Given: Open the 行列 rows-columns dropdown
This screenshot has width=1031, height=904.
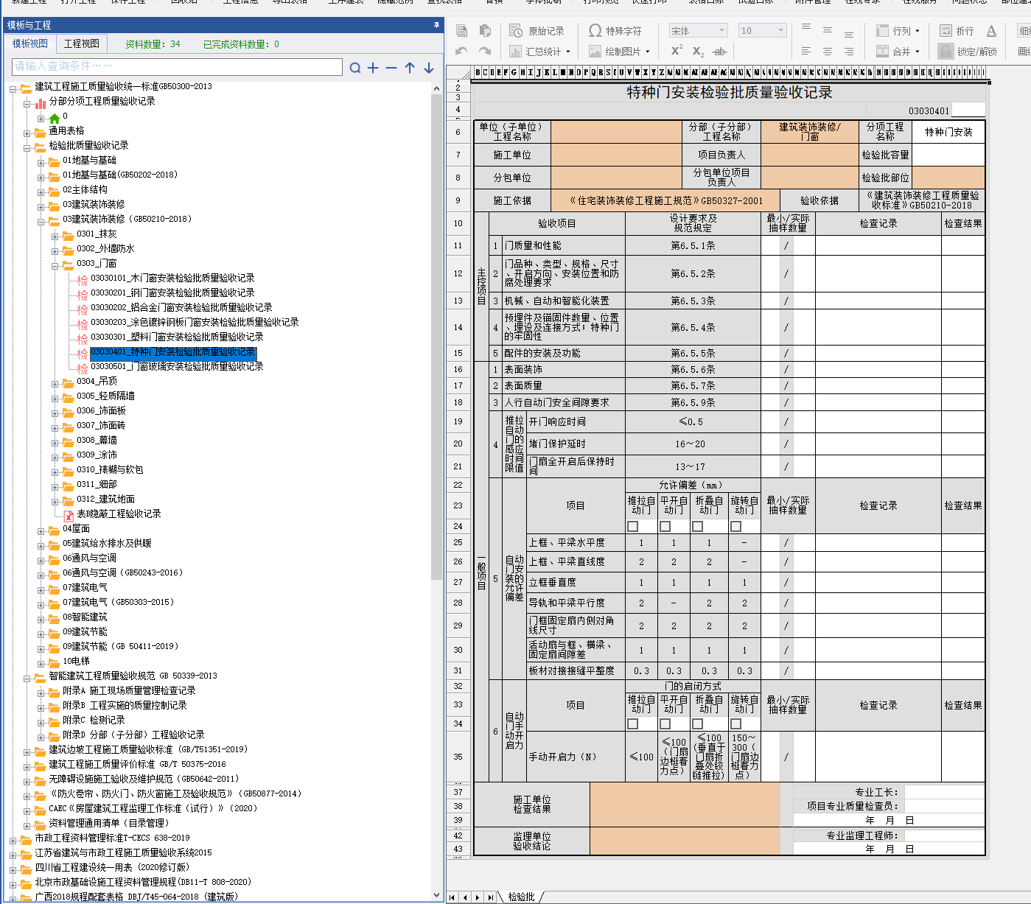Looking at the screenshot, I should tap(898, 31).
